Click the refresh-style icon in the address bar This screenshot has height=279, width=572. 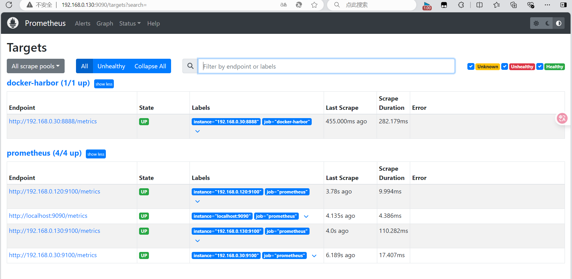(299, 5)
